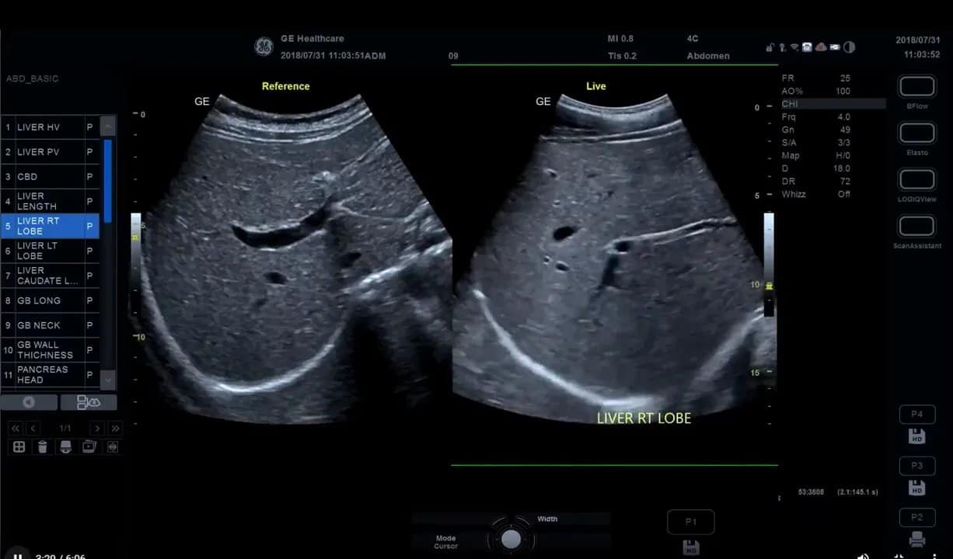Open image review with the clipboard playback icon

88,446
